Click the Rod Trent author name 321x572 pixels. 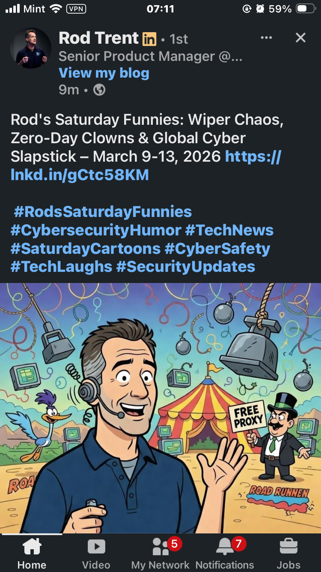tap(99, 38)
